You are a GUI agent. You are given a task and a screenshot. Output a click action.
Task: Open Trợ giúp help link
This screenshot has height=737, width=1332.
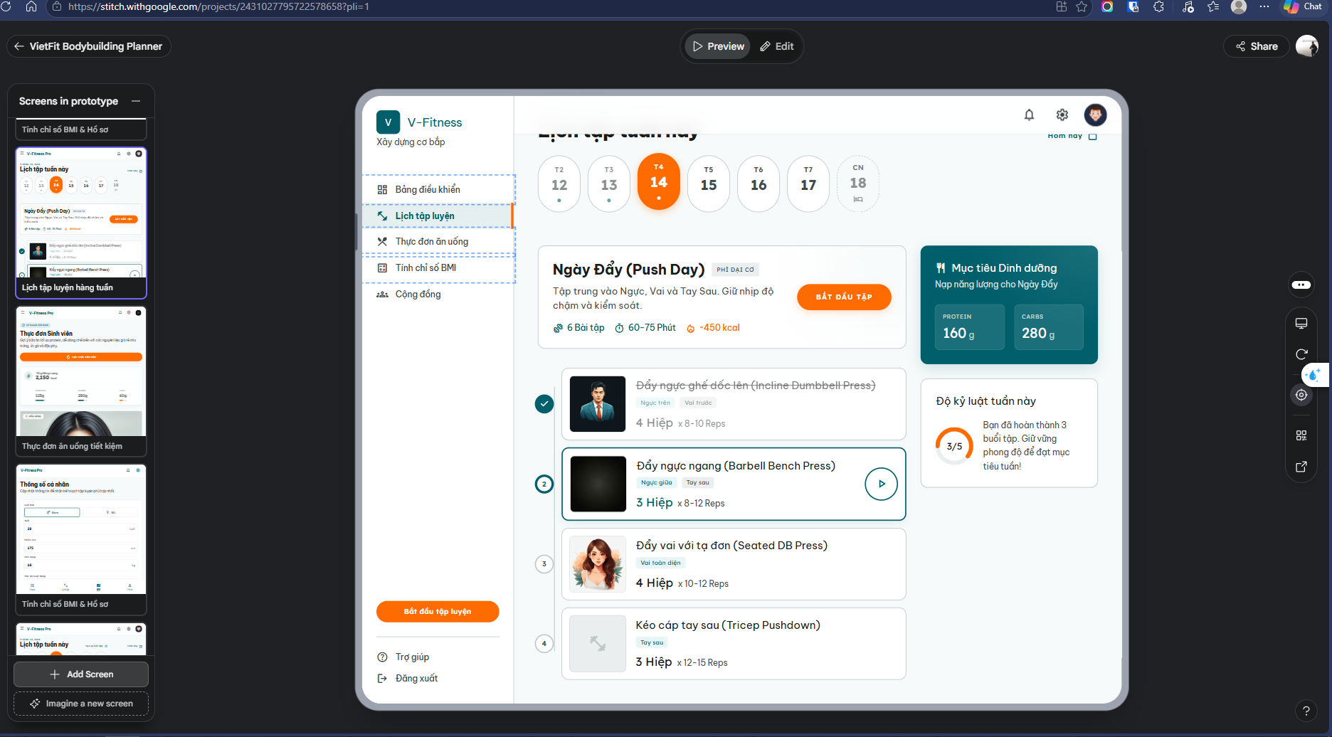point(403,657)
